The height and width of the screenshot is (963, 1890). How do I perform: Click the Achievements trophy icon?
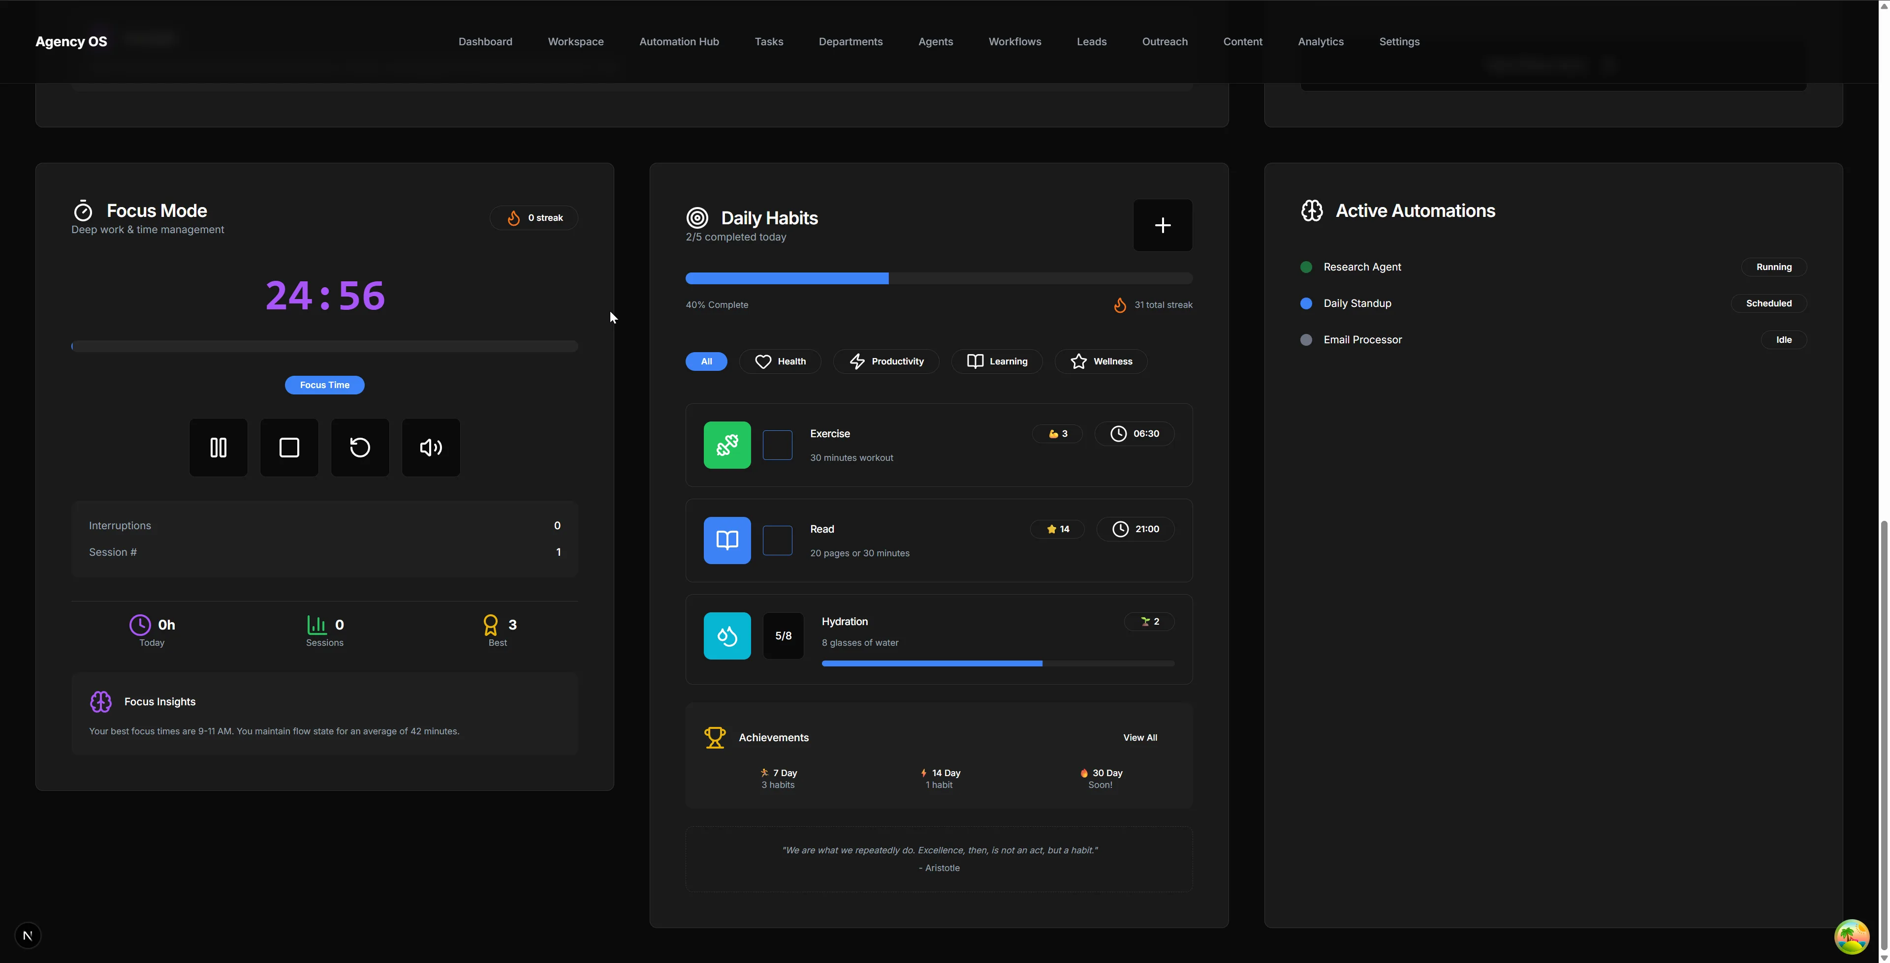point(715,737)
